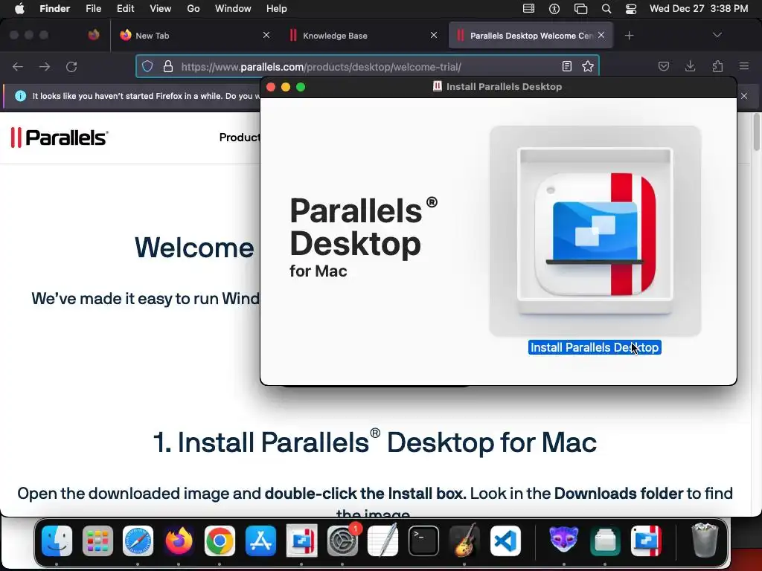Viewport: 762px width, 571px height.
Task: Click the Firefox forward arrow
Action: tap(45, 66)
